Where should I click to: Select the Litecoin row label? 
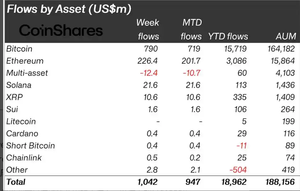click(x=21, y=121)
